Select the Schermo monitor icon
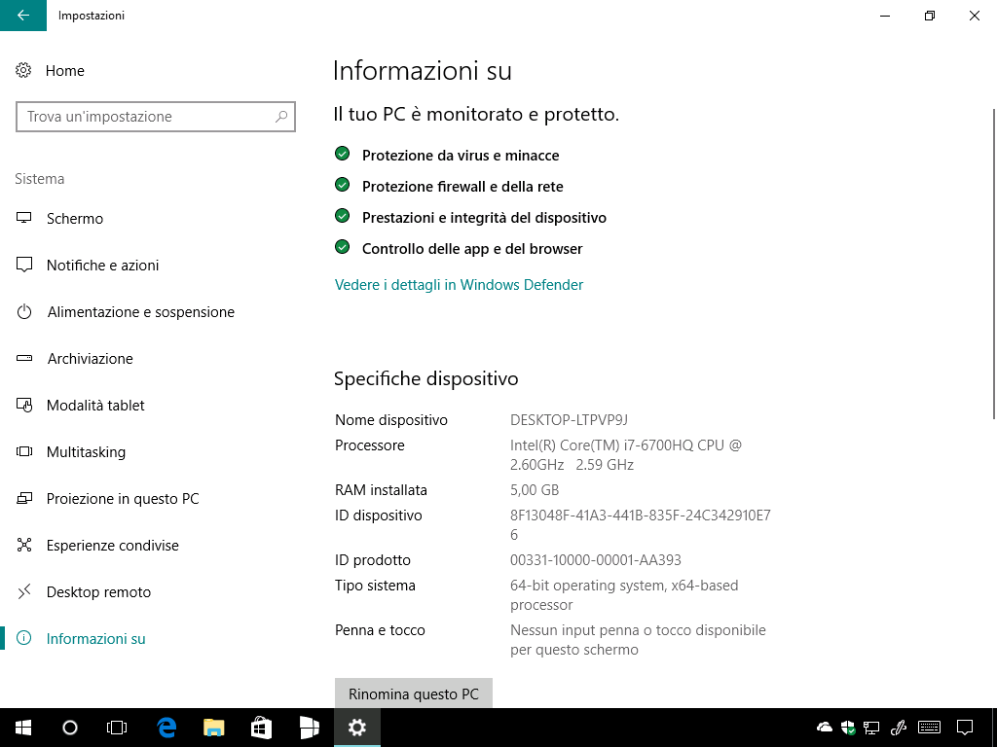Screen dimensions: 997x747 [24, 218]
